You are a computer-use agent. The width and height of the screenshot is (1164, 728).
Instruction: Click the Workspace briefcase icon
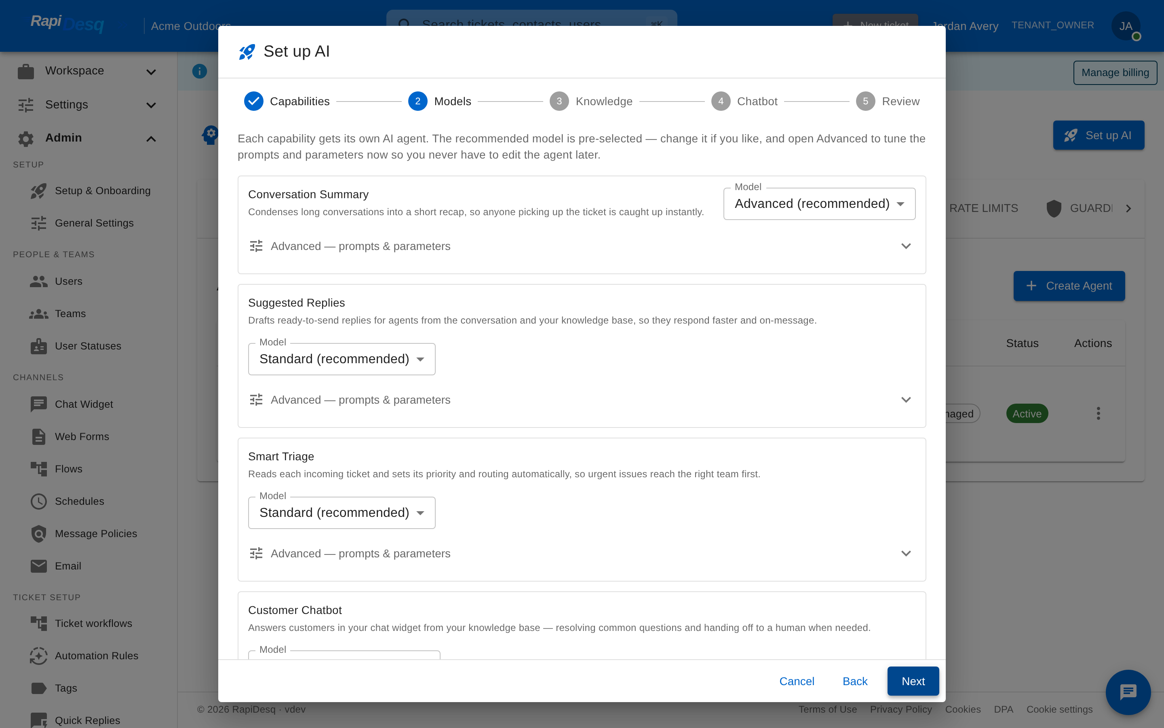26,71
